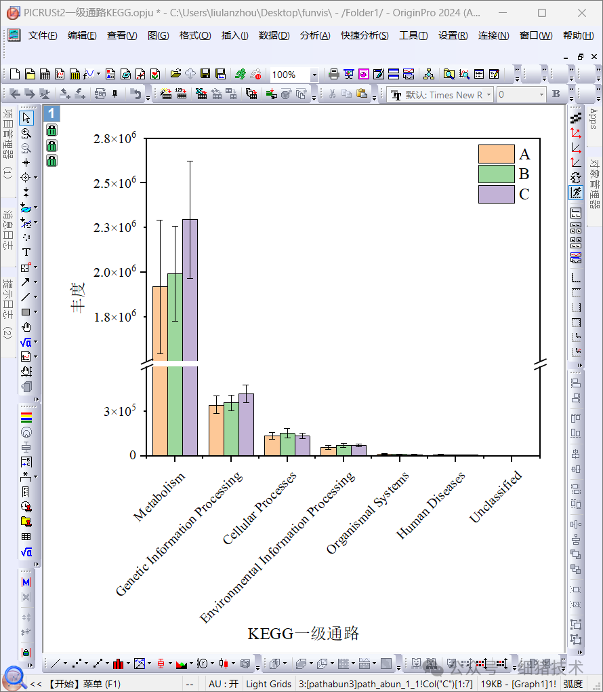The width and height of the screenshot is (603, 692).
Task: Toggle the third green layer lock icon
Action: click(51, 161)
